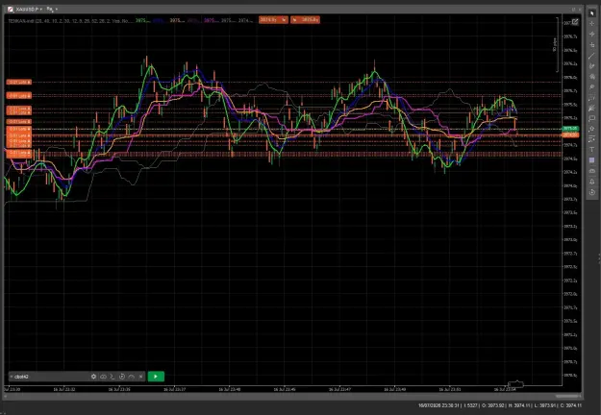This screenshot has width=601, height=415.
Task: Click the orange price tag on the scale
Action: [x=570, y=135]
